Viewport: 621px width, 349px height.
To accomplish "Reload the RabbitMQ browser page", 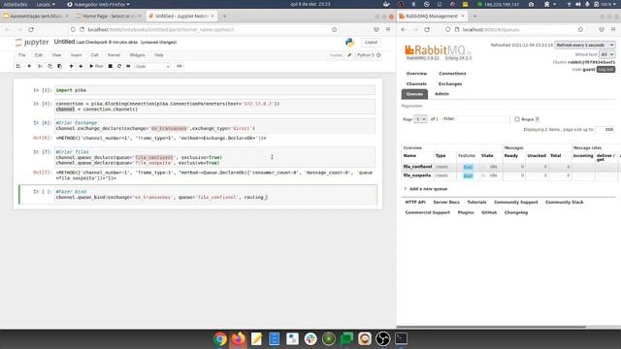I will 427,30.
